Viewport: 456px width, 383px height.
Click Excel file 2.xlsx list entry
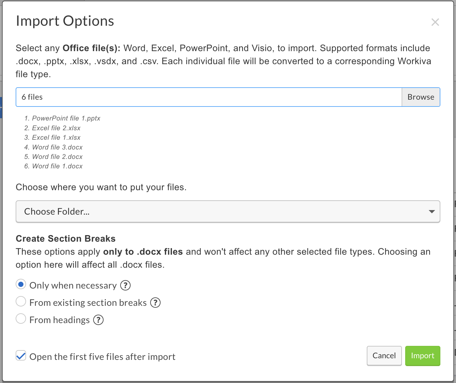click(x=56, y=128)
